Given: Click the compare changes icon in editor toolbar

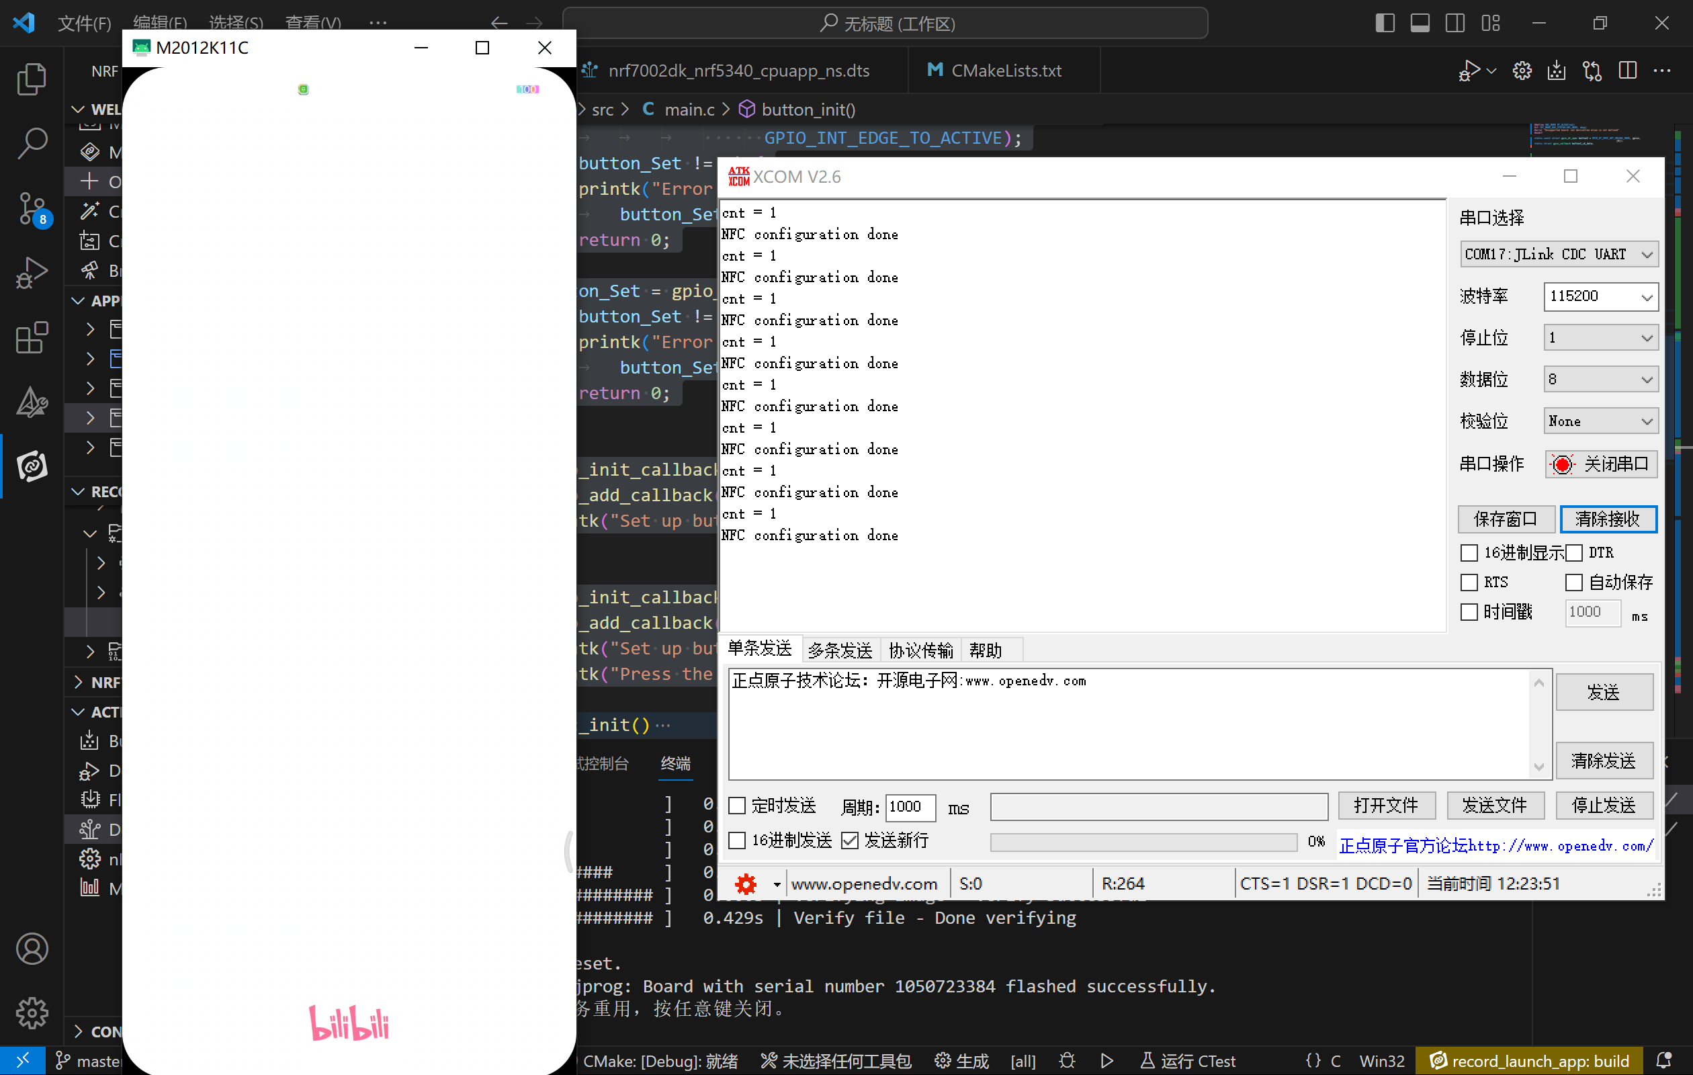Looking at the screenshot, I should tap(1592, 71).
